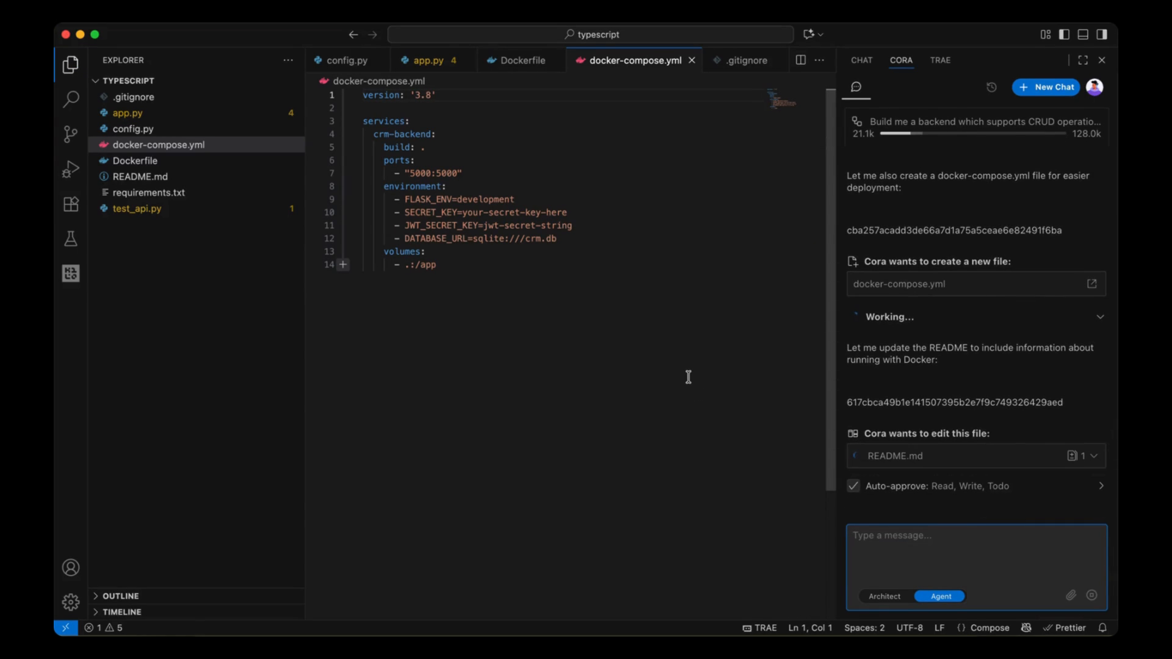Switch to the Dockerfile tab
Image resolution: width=1172 pixels, height=659 pixels.
coord(522,60)
